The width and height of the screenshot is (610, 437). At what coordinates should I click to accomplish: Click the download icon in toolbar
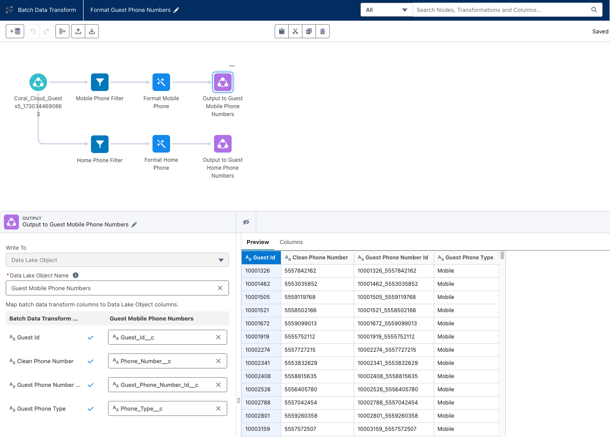point(92,31)
